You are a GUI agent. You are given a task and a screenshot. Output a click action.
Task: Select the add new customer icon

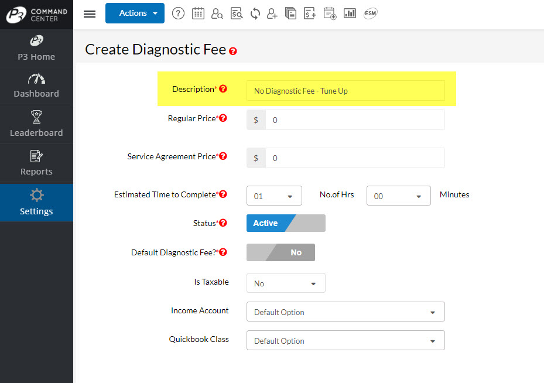272,13
